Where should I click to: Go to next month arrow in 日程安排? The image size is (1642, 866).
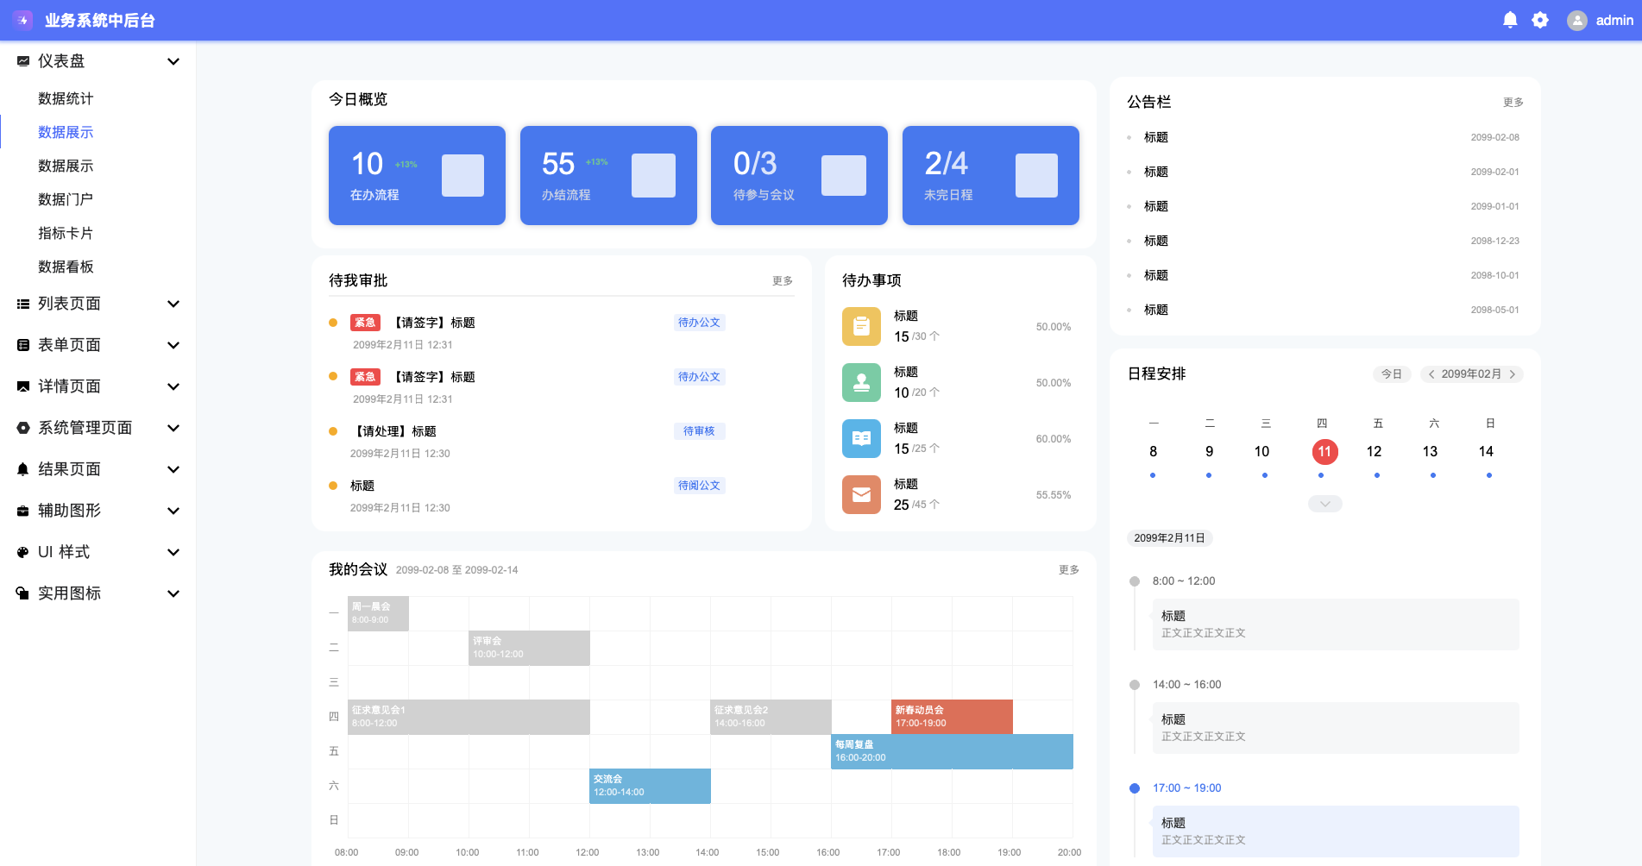tap(1513, 374)
